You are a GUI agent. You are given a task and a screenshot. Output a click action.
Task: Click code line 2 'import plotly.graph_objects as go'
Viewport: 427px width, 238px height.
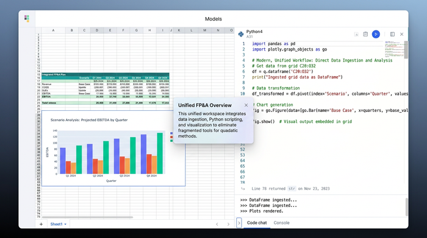pos(290,49)
